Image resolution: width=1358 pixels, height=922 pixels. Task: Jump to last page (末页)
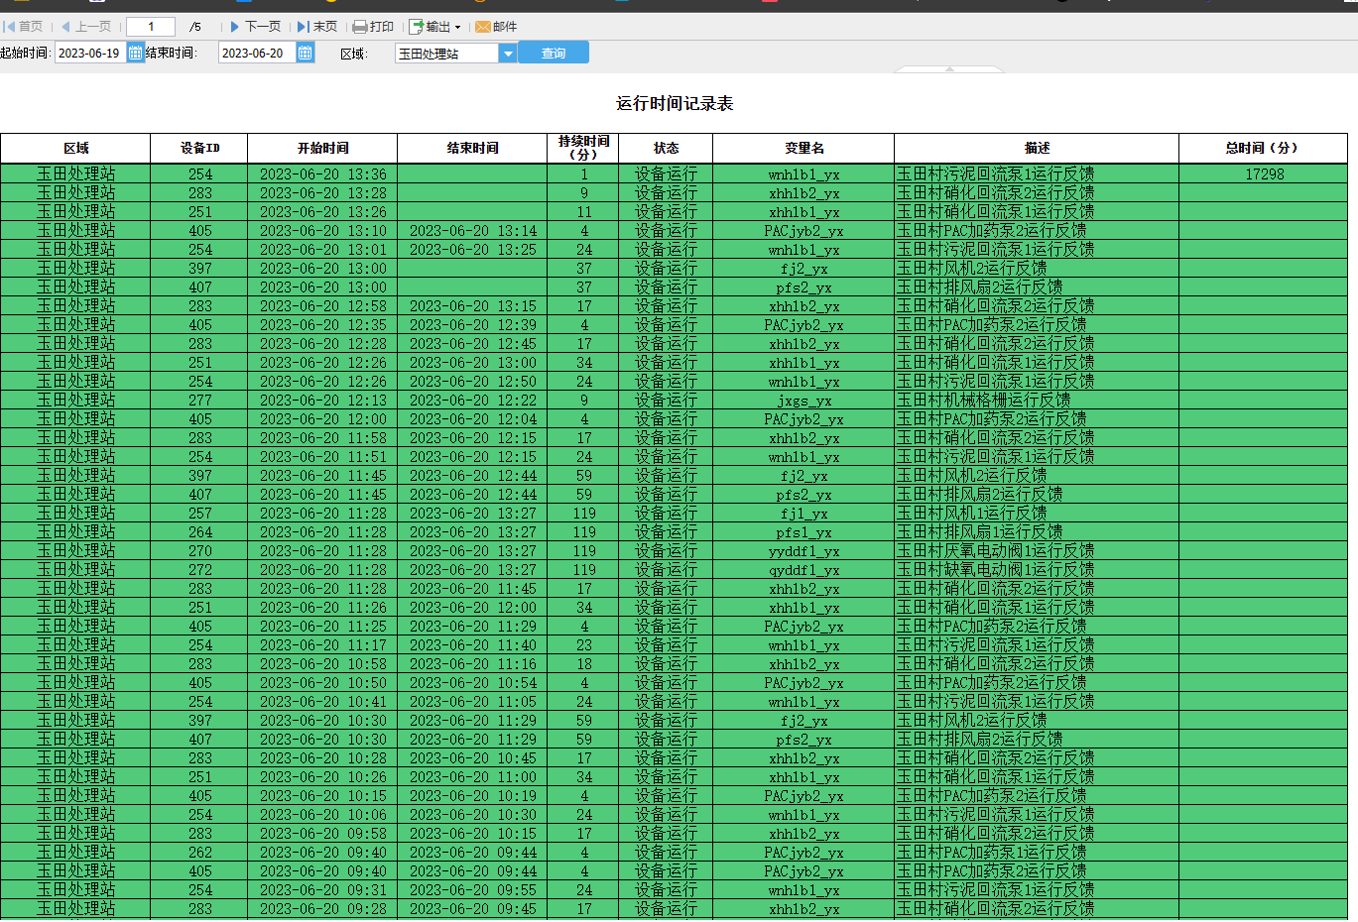pyautogui.click(x=317, y=27)
